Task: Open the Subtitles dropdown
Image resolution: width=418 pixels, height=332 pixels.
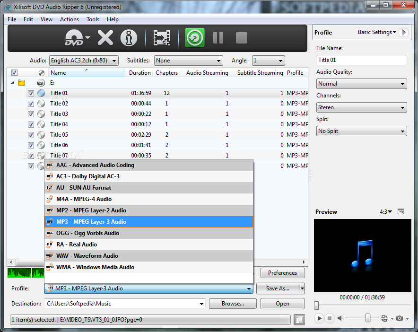Action: pos(189,61)
